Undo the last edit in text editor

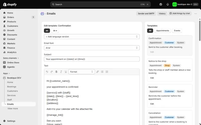47,72
